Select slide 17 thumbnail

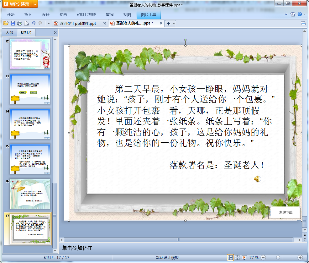(x=30, y=229)
